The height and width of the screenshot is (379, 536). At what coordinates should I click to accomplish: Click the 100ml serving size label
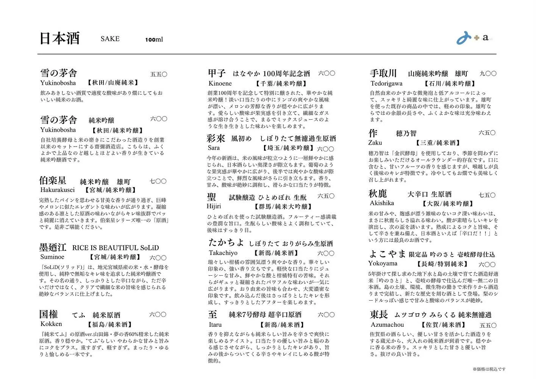[x=154, y=39]
